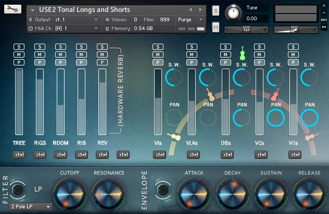Open the 2 Pole LP filter type dropdown
Viewport: 329px width, 214px height.
click(x=30, y=207)
